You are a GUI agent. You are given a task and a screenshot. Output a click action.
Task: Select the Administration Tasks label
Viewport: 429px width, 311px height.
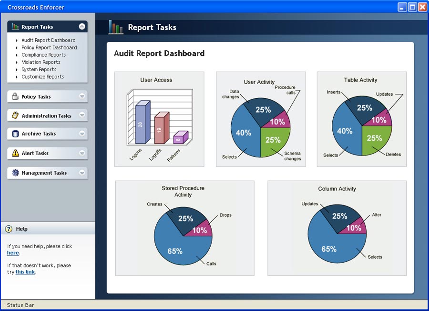pos(47,116)
